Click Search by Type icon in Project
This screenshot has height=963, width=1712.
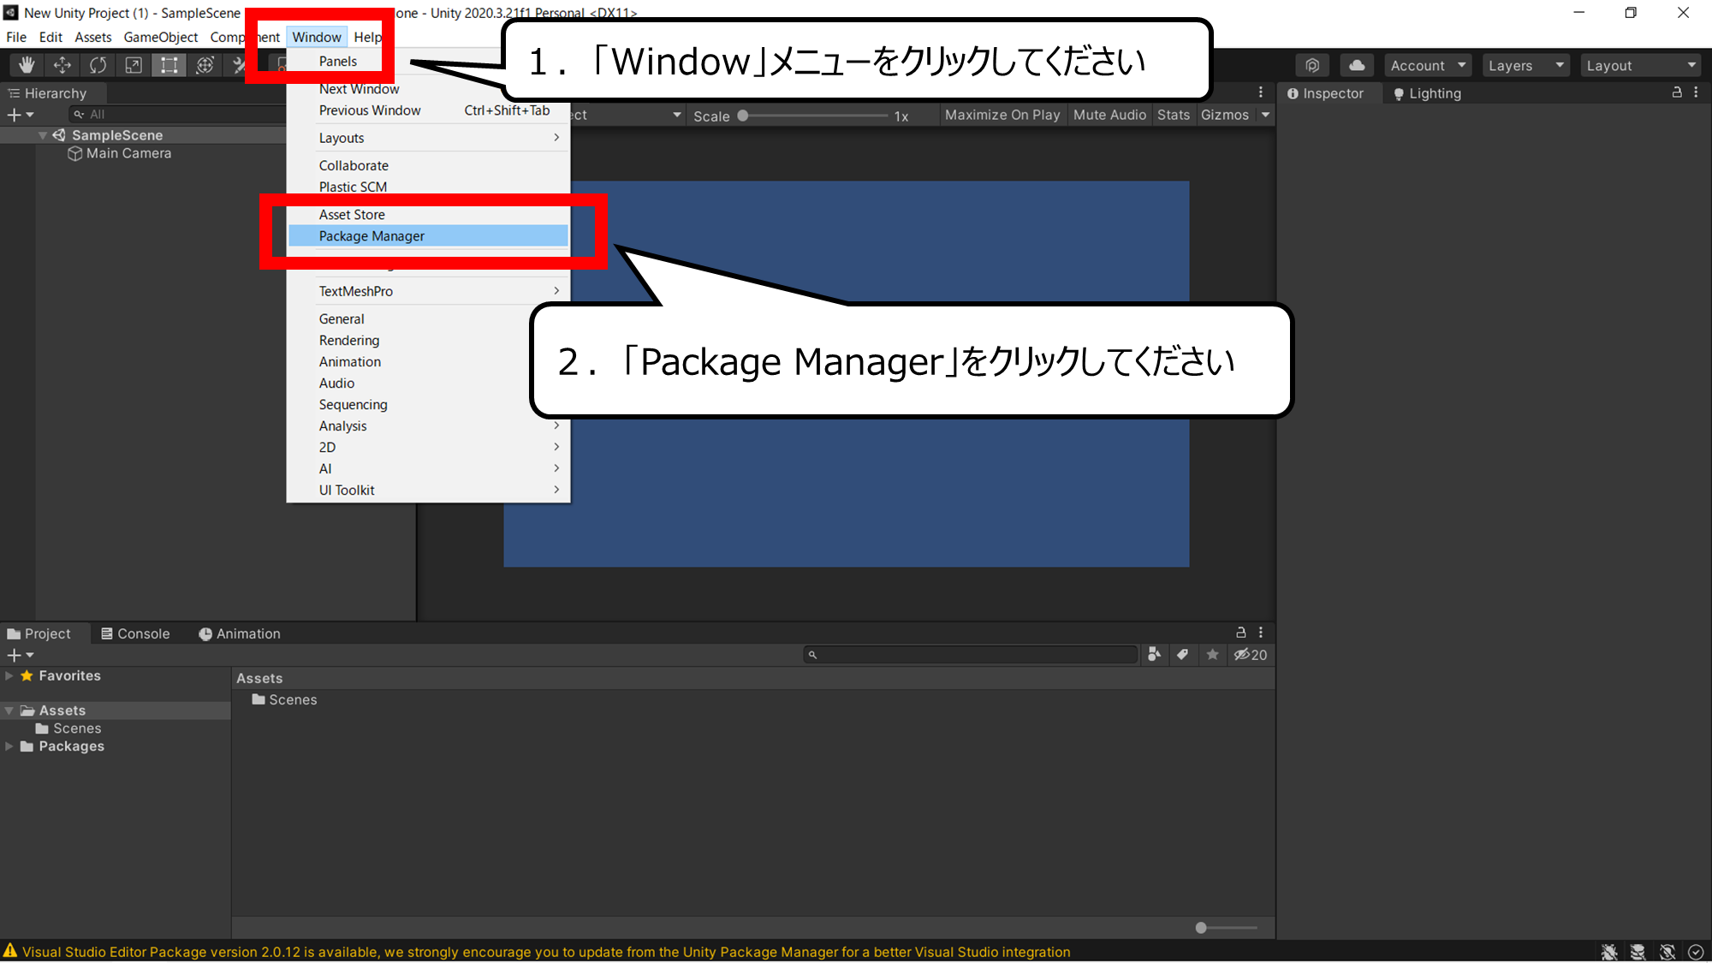point(1154,655)
